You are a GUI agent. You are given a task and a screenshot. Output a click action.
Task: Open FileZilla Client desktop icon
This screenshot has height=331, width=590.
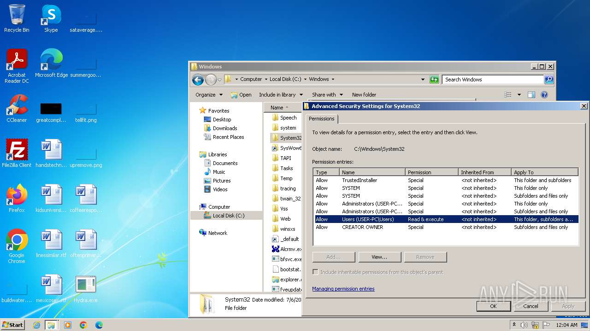pos(17,153)
